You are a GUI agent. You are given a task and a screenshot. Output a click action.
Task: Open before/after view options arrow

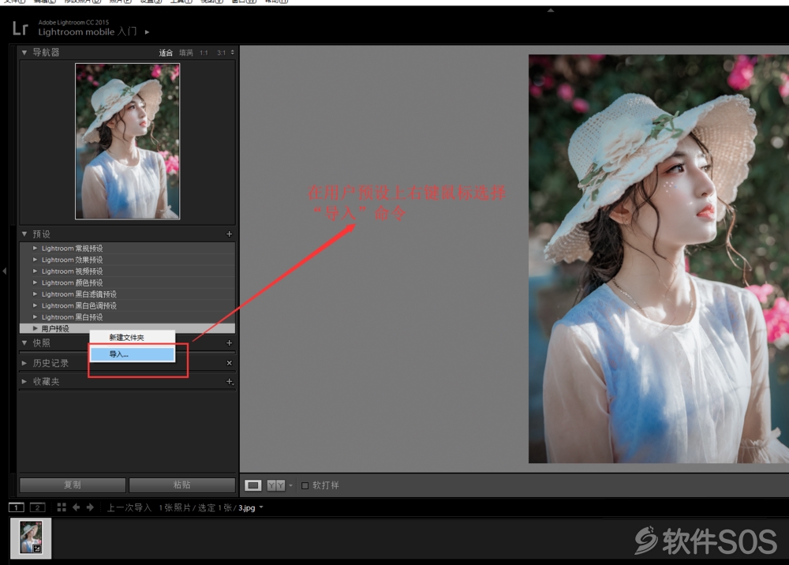(290, 485)
